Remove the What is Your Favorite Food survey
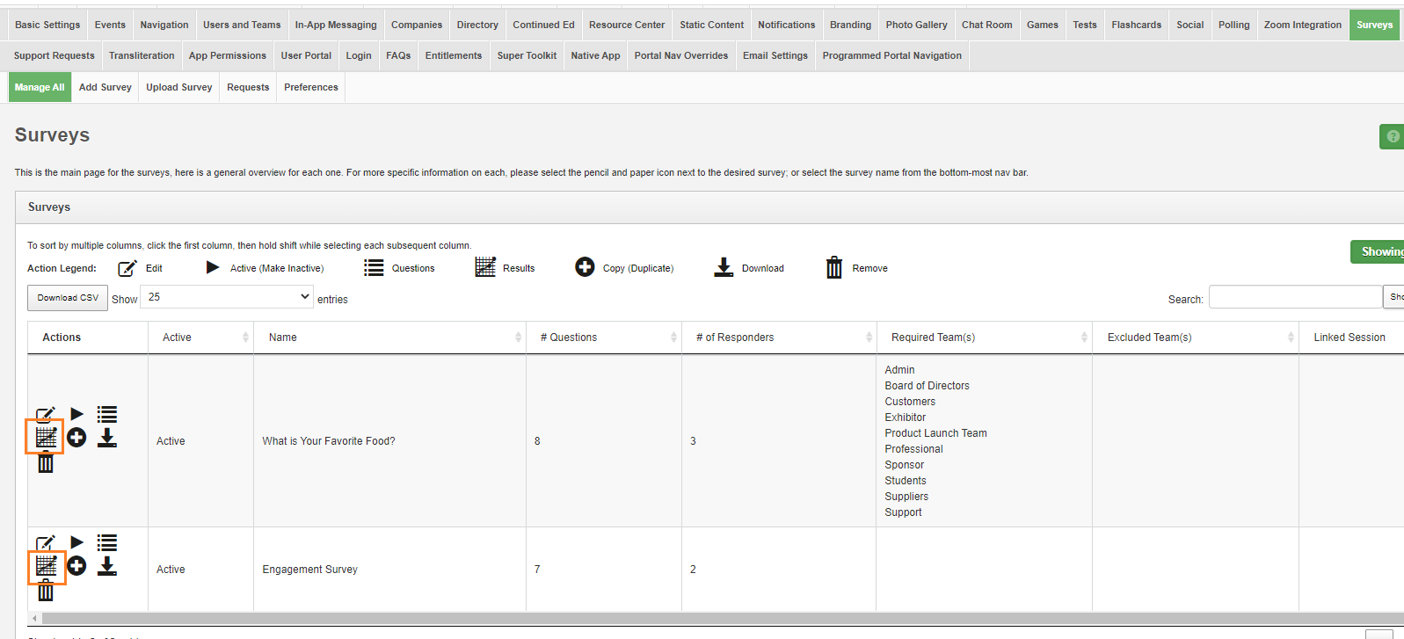 46,463
